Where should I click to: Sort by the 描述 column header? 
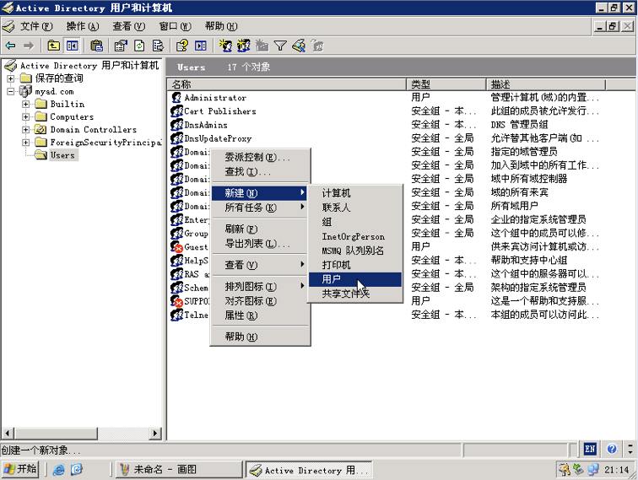tap(546, 84)
